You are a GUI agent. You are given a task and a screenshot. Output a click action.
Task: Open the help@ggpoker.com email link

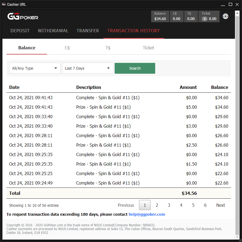point(147,214)
